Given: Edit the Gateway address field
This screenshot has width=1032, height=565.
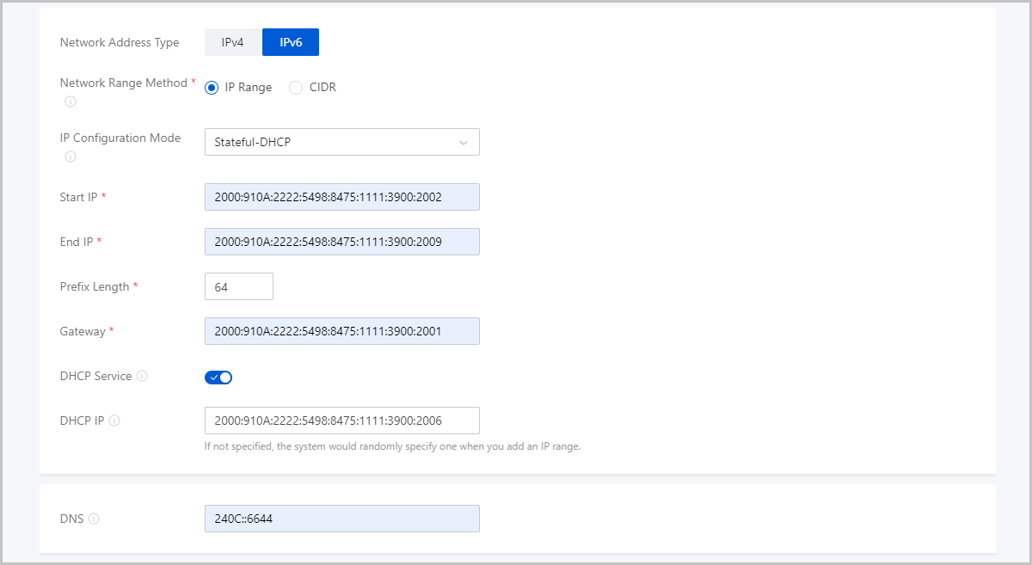Looking at the screenshot, I should click(341, 331).
